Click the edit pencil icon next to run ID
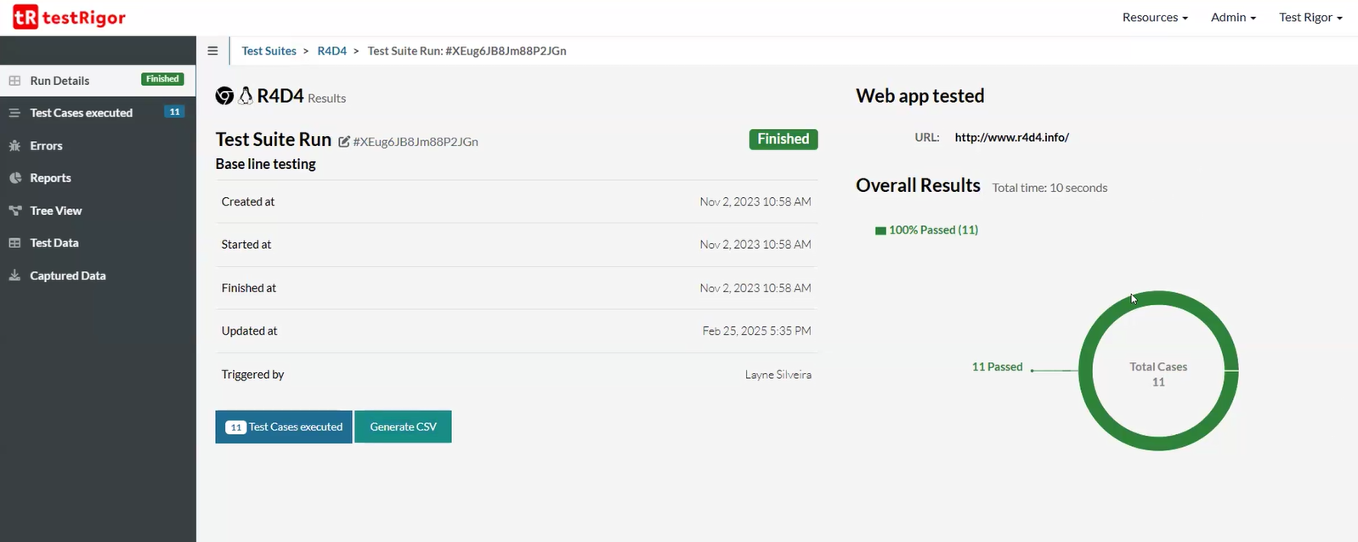Screen dimensions: 1358x542 [344, 142]
